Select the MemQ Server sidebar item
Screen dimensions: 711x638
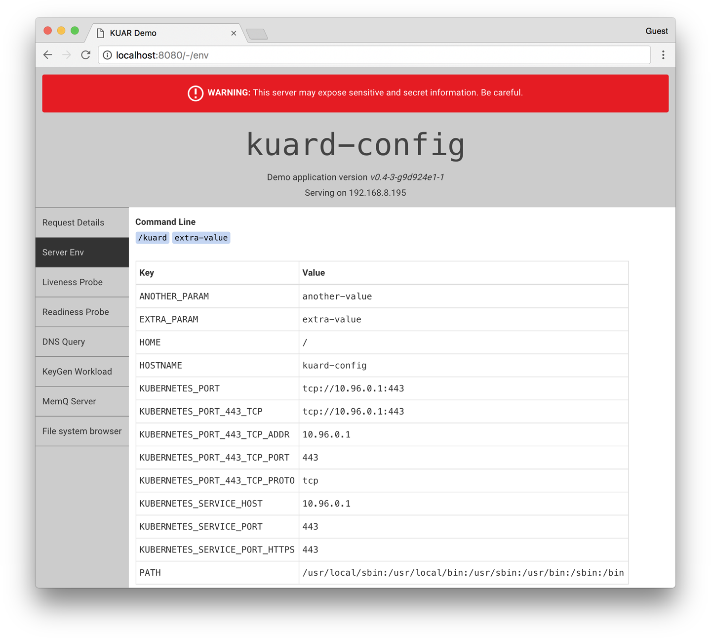pyautogui.click(x=69, y=401)
